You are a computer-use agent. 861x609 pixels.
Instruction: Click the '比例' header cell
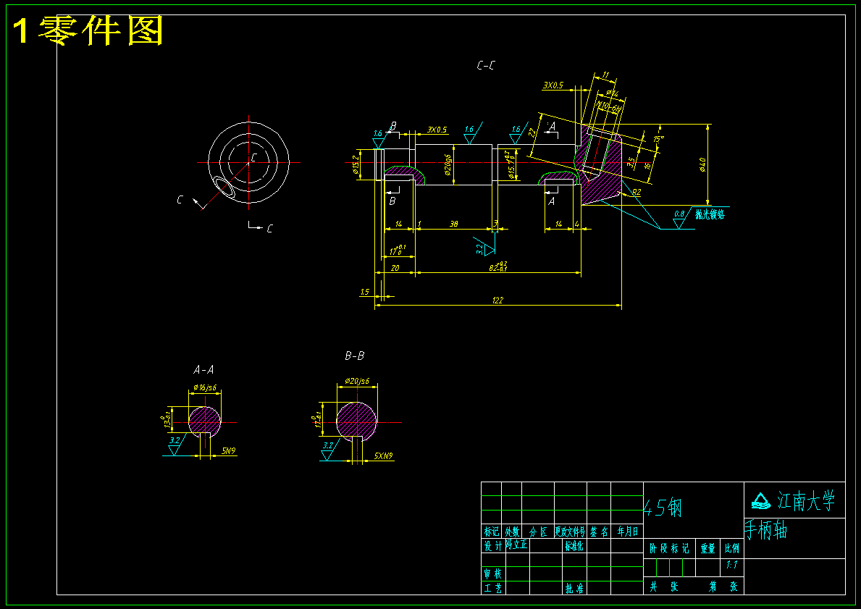pyautogui.click(x=732, y=548)
